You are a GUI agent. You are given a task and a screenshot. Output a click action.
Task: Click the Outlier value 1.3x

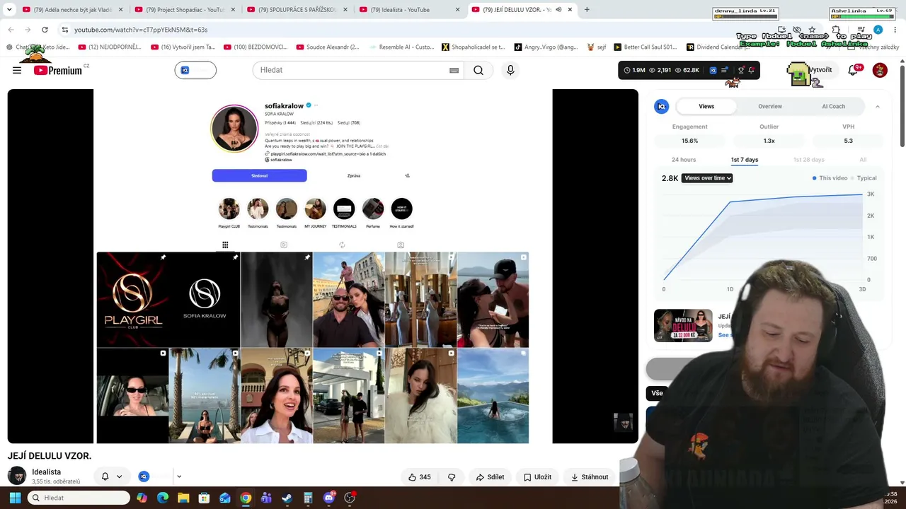click(769, 141)
